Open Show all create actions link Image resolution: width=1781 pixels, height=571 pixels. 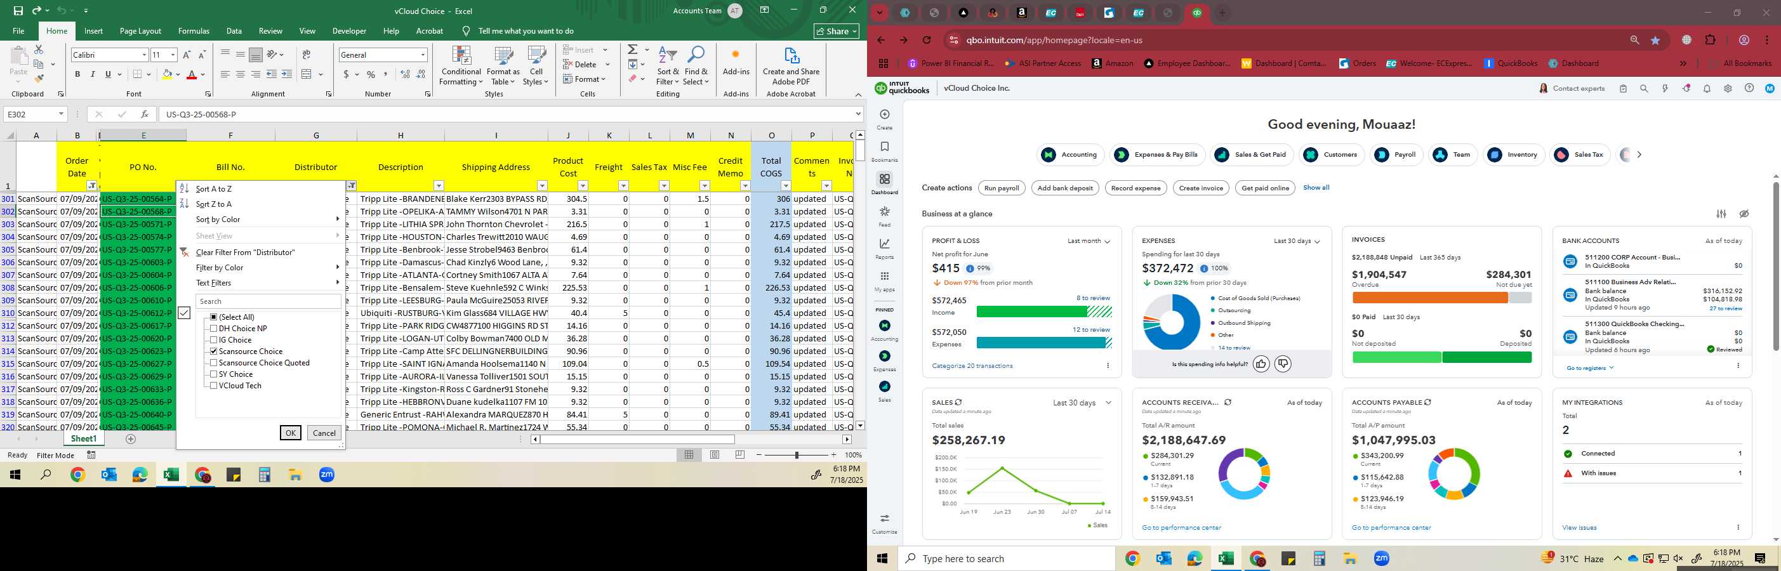click(x=1316, y=187)
